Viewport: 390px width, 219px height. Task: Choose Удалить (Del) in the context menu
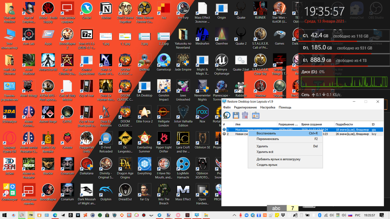coord(285,146)
